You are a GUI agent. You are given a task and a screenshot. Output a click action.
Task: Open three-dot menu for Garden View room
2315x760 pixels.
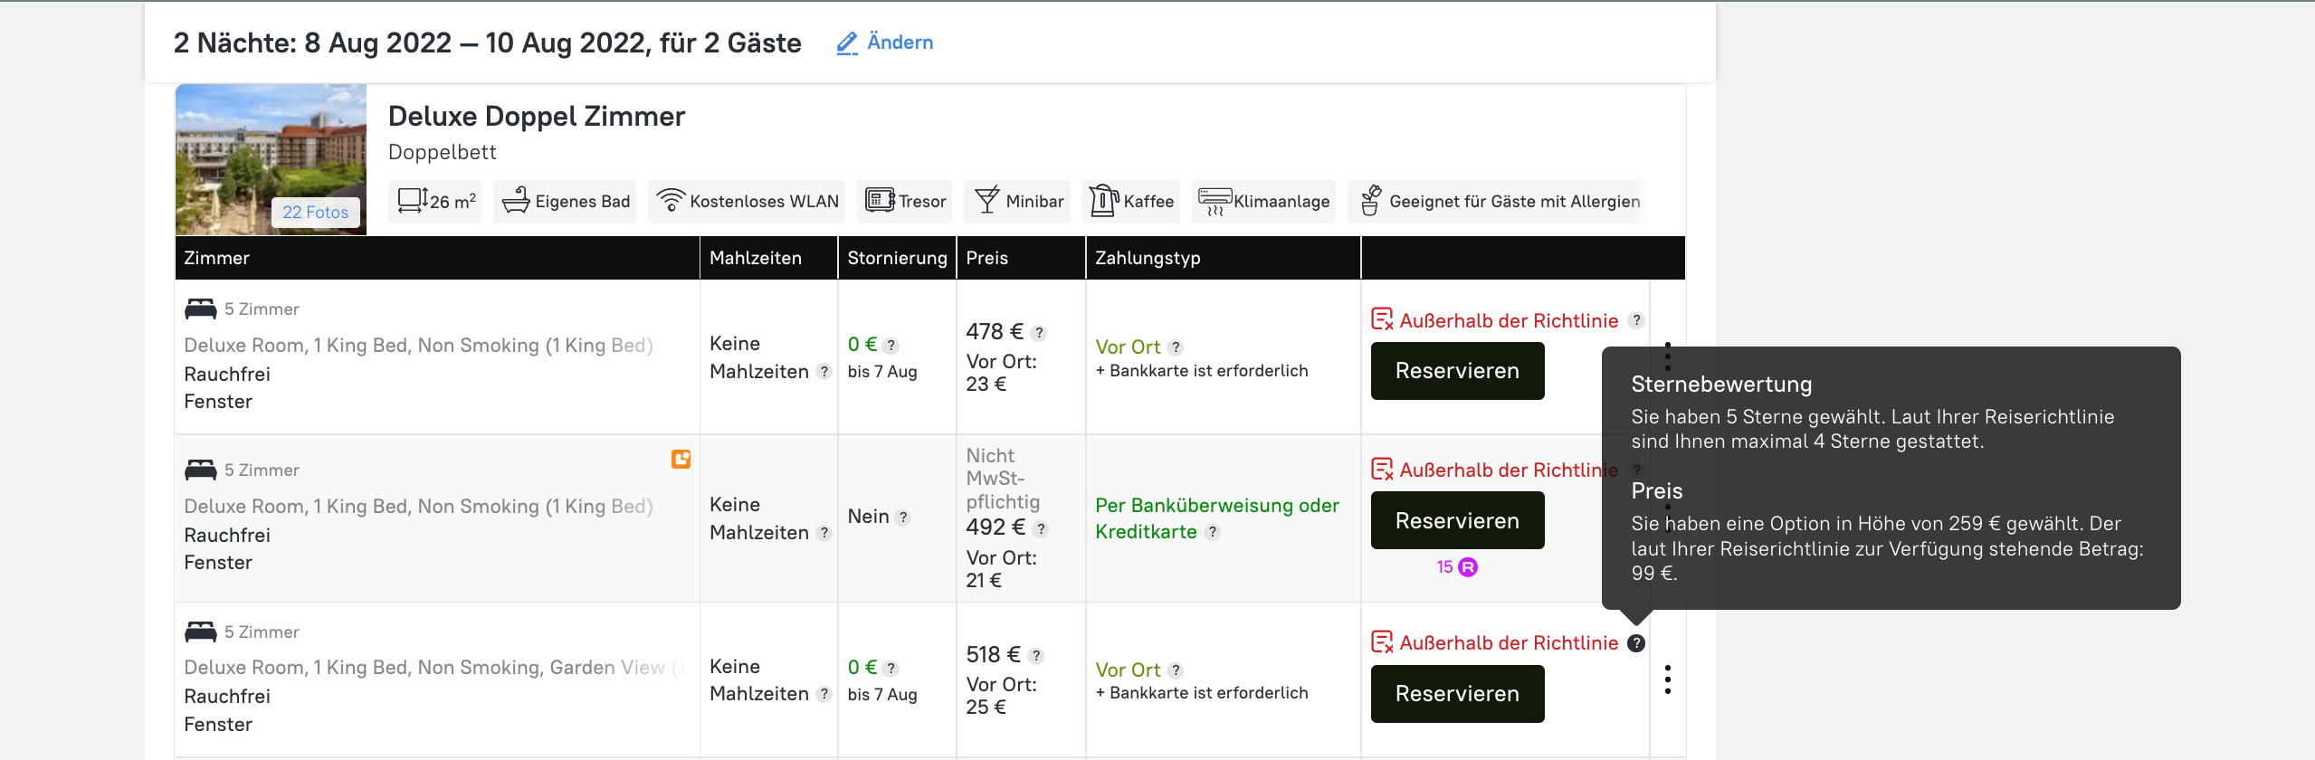1667,679
